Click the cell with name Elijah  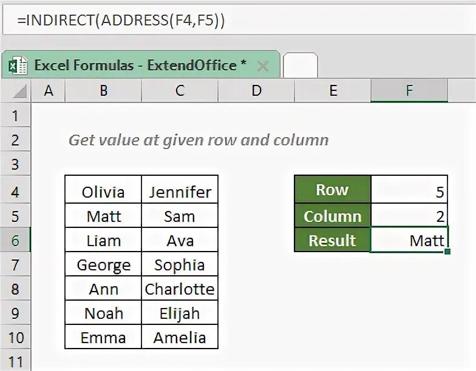point(180,313)
